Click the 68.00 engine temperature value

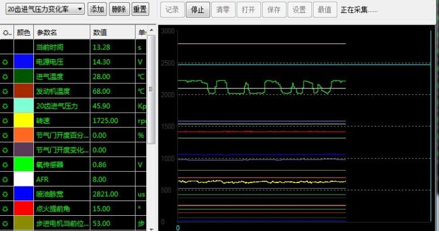pos(112,91)
